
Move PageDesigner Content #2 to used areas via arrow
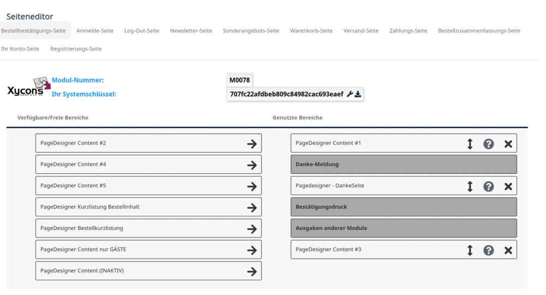coord(252,144)
